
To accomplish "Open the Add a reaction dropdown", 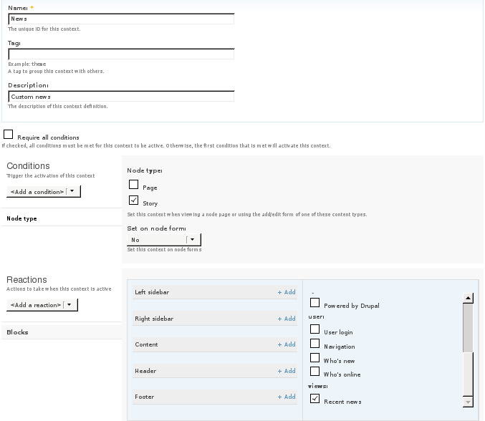I will 42,305.
